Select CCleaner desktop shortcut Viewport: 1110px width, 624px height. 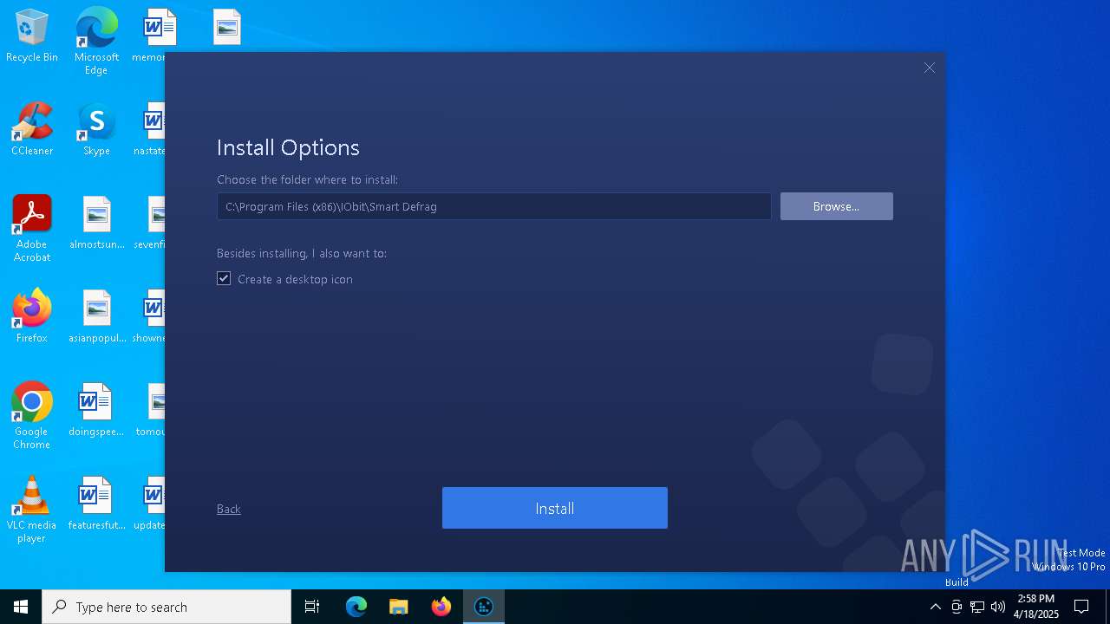pos(32,130)
